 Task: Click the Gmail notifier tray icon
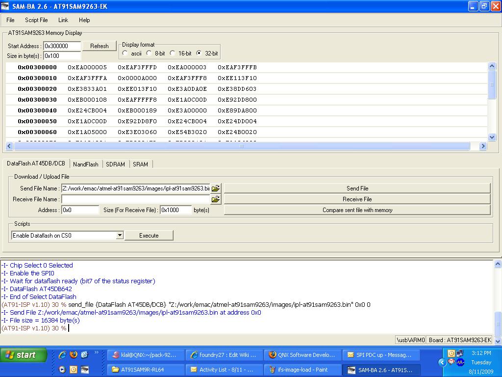point(451,362)
